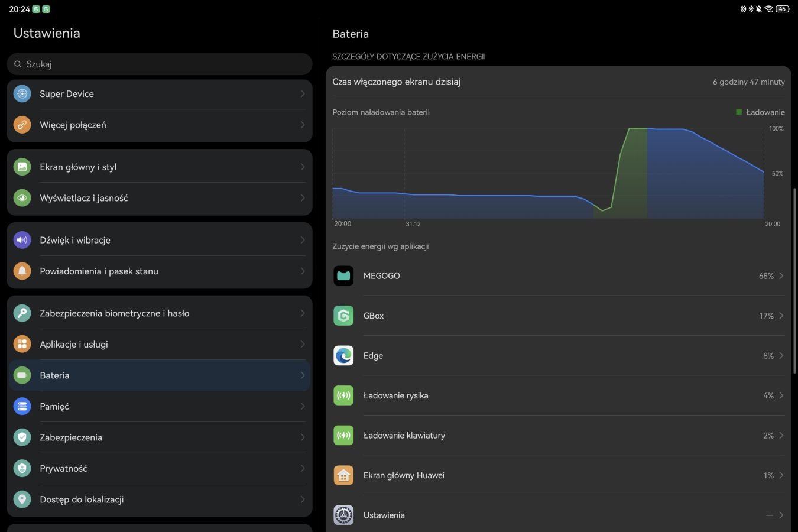Open Ładowanie rysika details chevron

781,395
